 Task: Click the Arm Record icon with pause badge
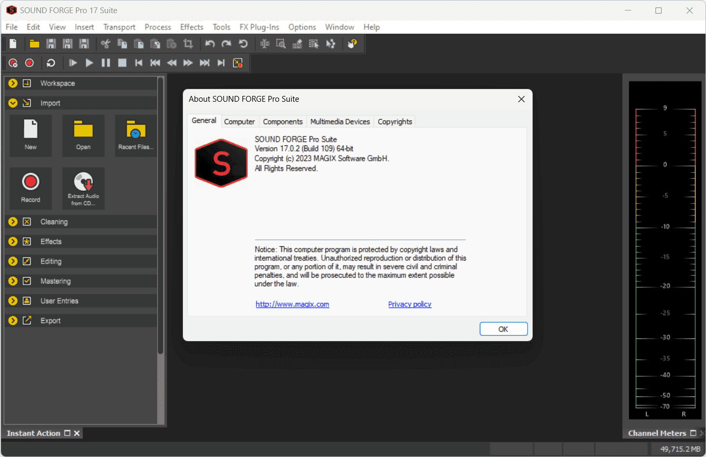[13, 63]
